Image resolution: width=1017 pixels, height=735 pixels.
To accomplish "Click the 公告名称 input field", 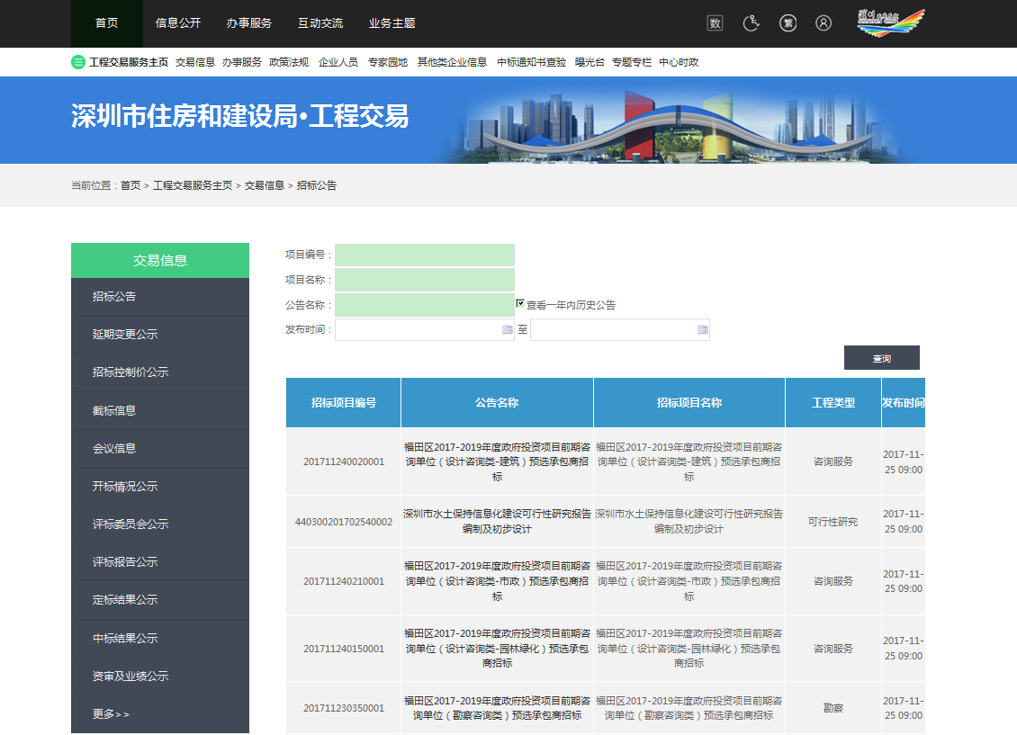I will 425,305.
